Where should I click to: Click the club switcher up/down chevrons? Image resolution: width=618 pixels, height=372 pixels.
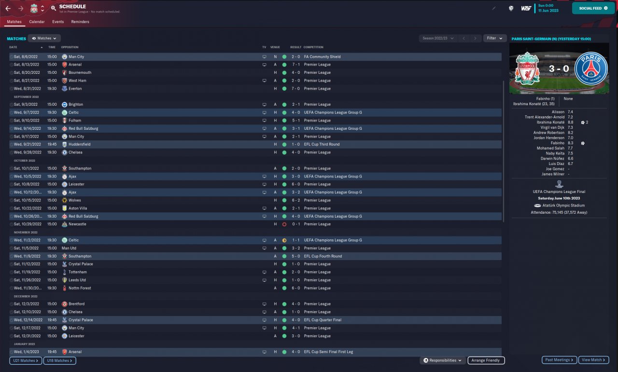(x=42, y=9)
